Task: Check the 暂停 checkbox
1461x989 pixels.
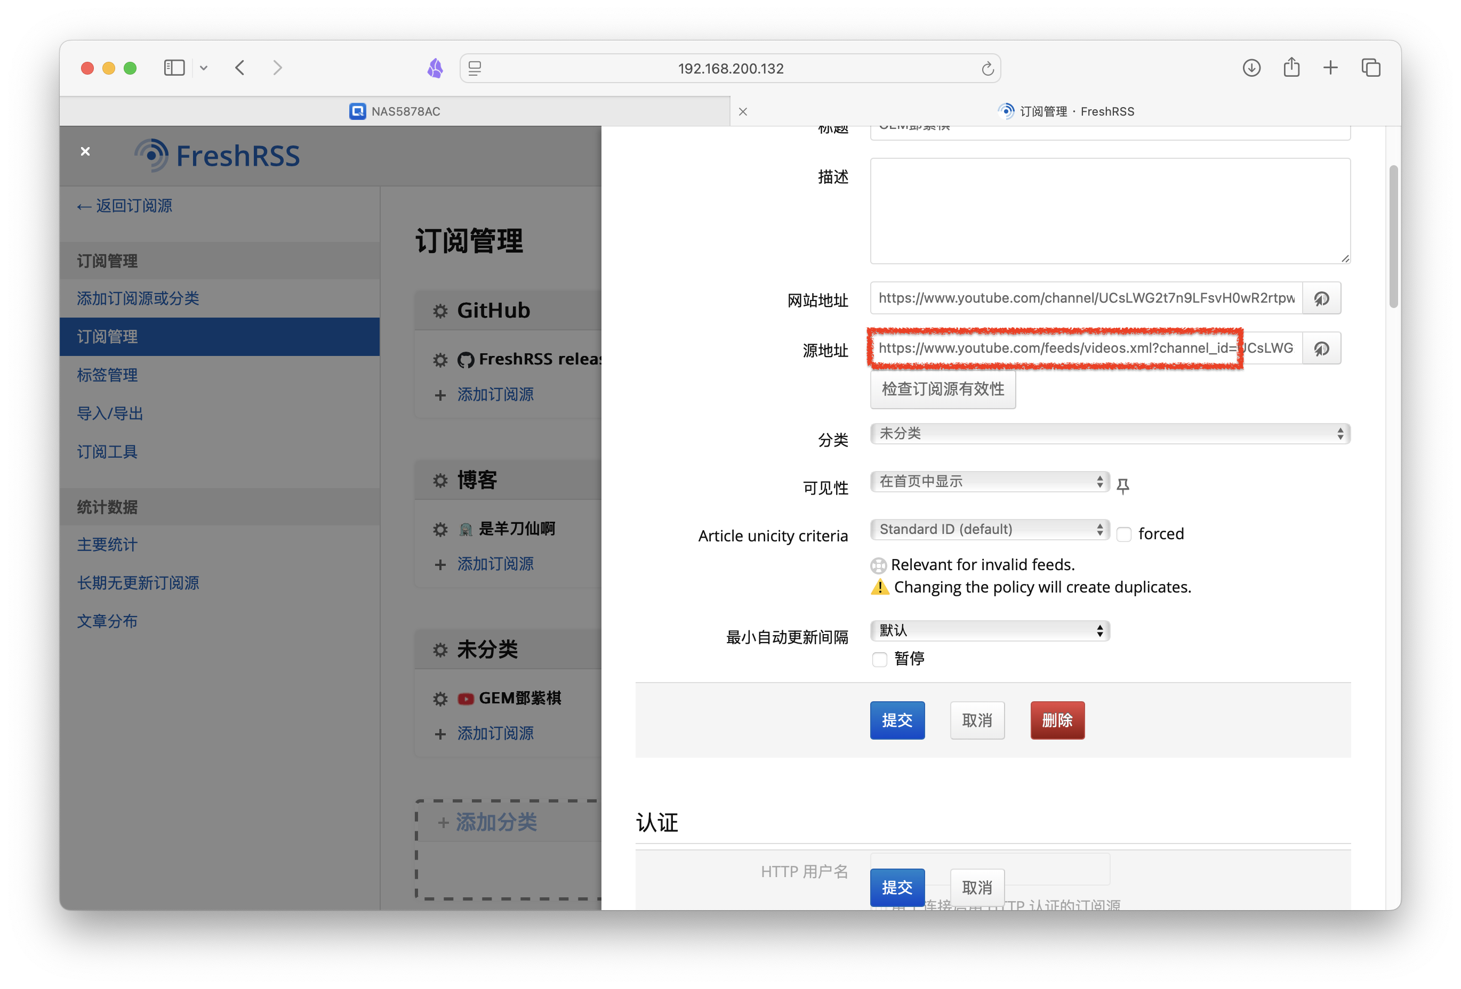Action: point(879,659)
